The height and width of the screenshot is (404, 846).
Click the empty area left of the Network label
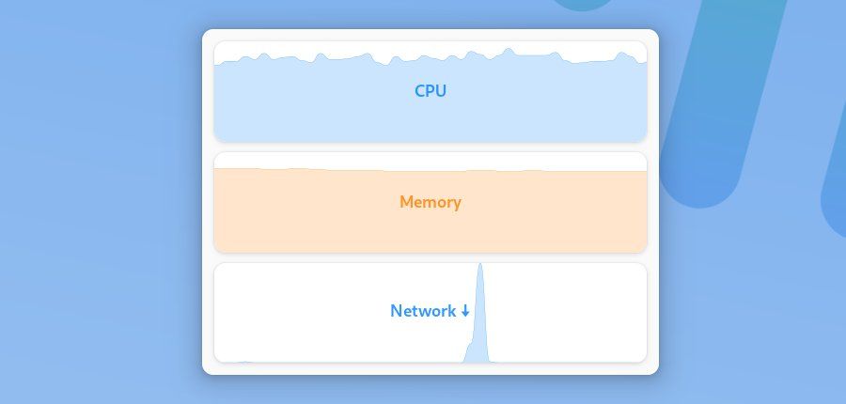[x=301, y=311]
